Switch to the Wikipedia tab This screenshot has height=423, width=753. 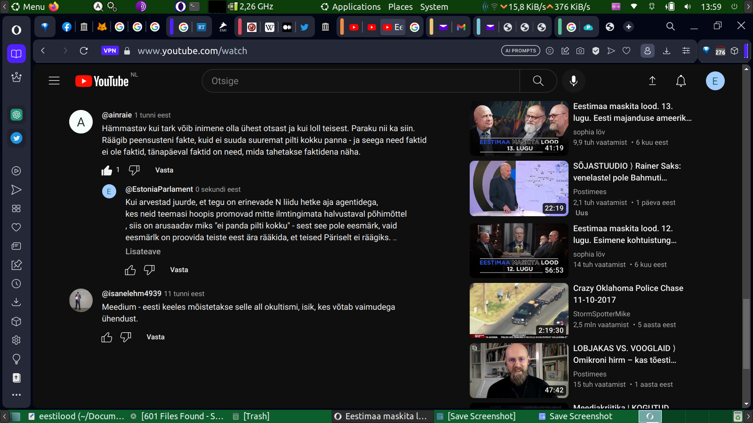click(270, 27)
